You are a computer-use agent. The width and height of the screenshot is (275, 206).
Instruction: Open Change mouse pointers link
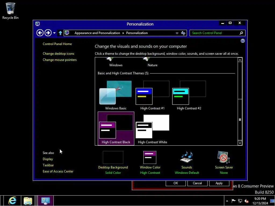coord(60,60)
